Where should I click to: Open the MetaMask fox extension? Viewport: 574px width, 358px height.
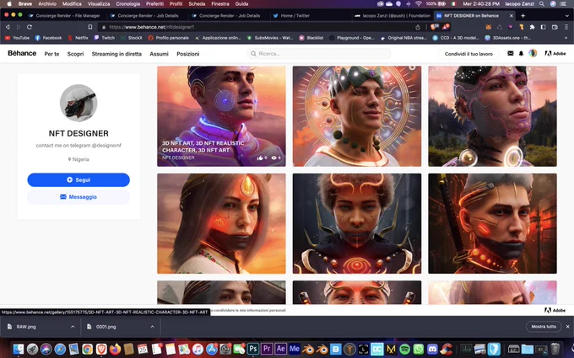coord(488,27)
